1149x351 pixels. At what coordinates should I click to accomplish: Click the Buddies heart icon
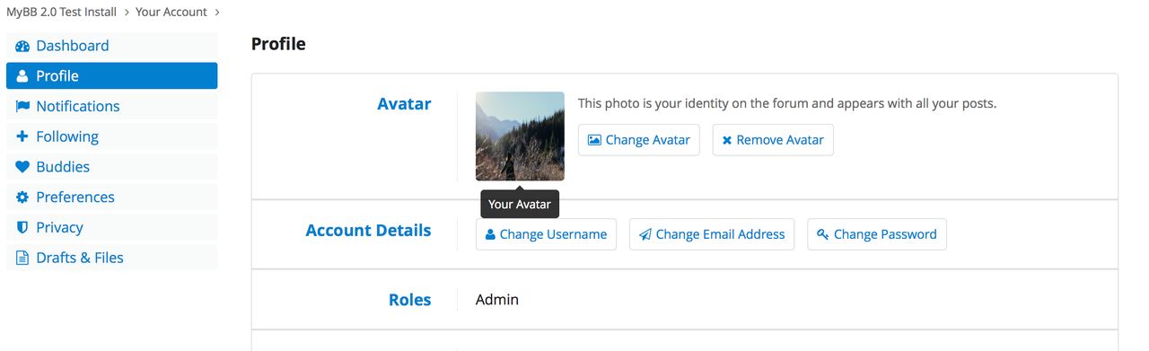pos(22,167)
